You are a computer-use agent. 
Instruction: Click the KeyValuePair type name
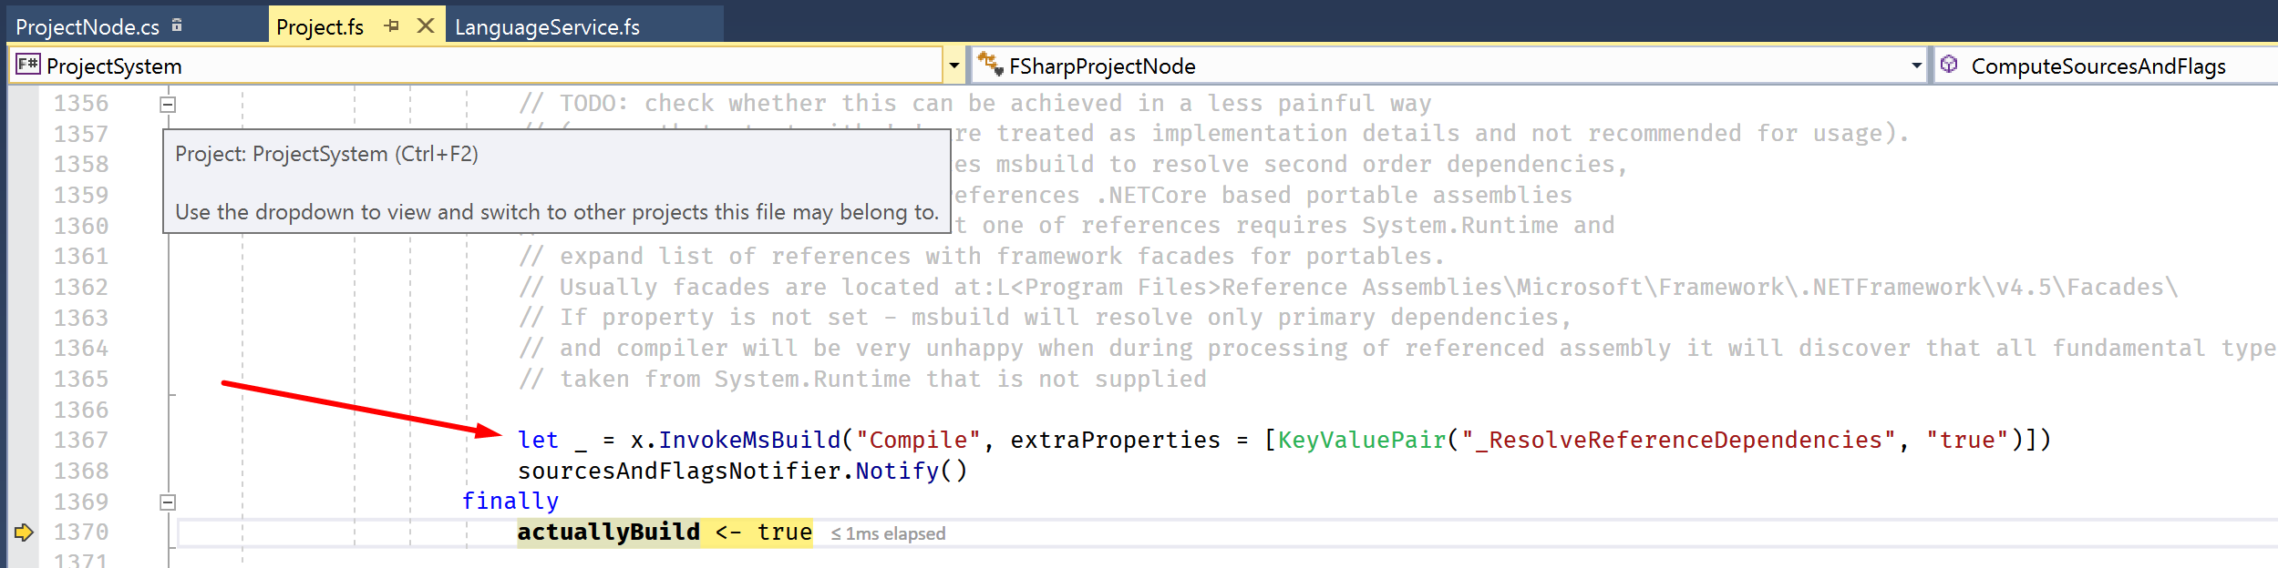point(1362,441)
